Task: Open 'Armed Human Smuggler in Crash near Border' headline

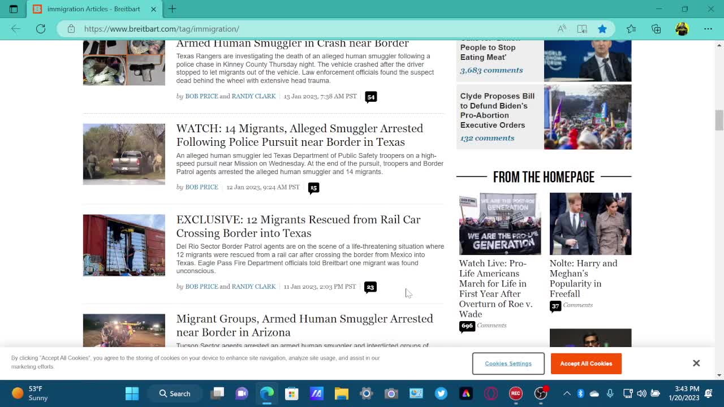Action: [292, 44]
